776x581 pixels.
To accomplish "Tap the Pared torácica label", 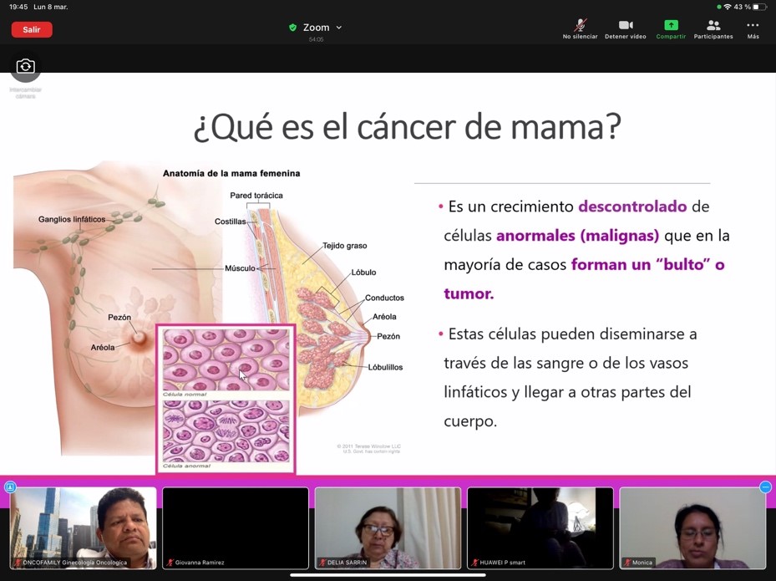I will pos(256,196).
